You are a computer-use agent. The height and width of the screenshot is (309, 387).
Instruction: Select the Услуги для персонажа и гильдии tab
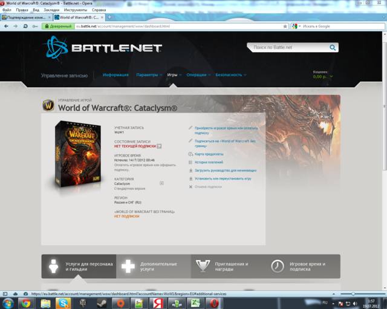click(x=79, y=266)
